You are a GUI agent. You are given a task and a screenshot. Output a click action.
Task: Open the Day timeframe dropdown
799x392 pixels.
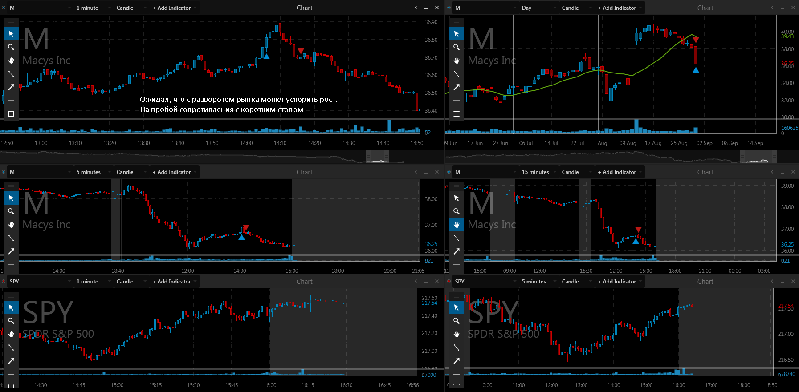pos(538,8)
